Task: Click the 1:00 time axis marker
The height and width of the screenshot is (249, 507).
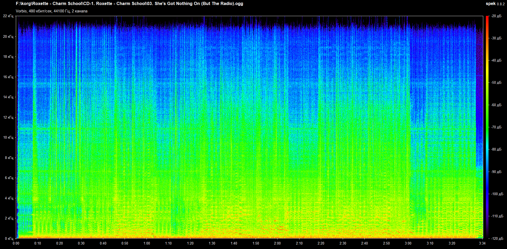Action: [147, 243]
